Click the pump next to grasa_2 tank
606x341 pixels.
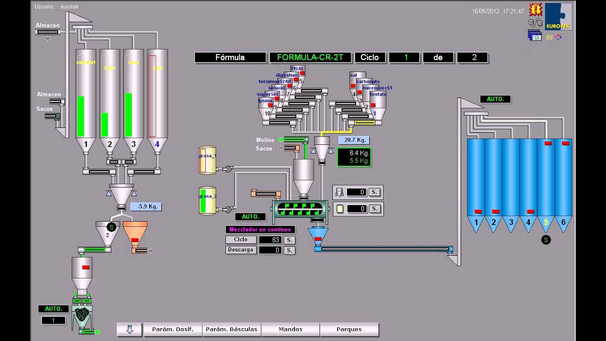pos(227,209)
